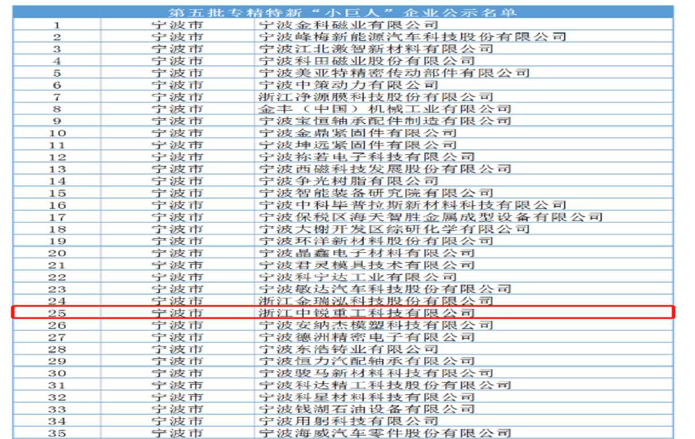Select 宁波市 in row 35
This screenshot has height=439, width=695.
[x=178, y=433]
